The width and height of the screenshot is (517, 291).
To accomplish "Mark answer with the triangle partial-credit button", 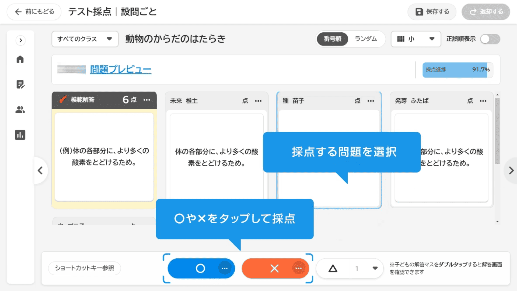I will click(333, 268).
